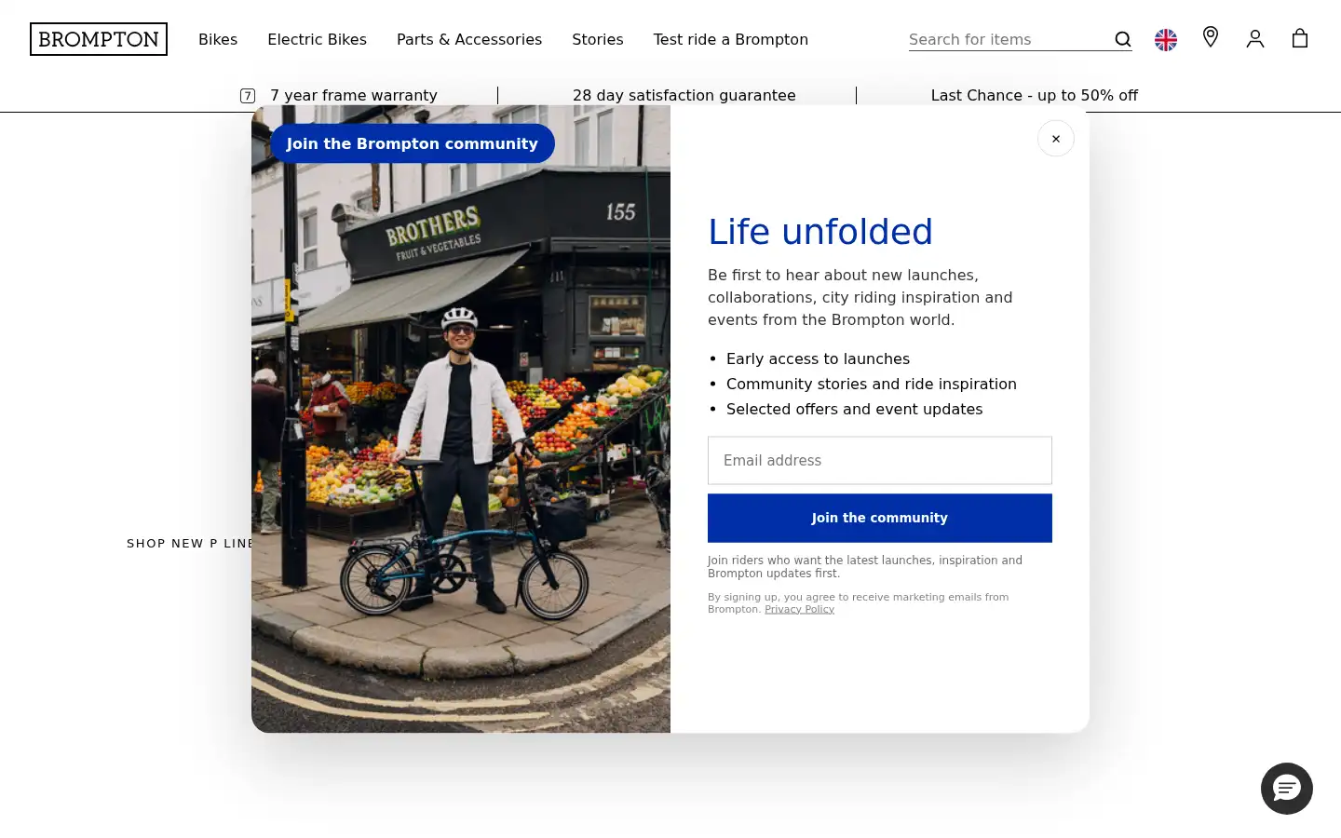This screenshot has height=838, width=1341.
Task: Click 7 year frame warranty text
Action: point(354,95)
